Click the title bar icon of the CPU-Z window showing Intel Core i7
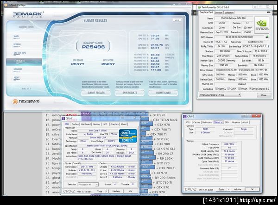This screenshot has height=205, width=278. tap(63, 118)
